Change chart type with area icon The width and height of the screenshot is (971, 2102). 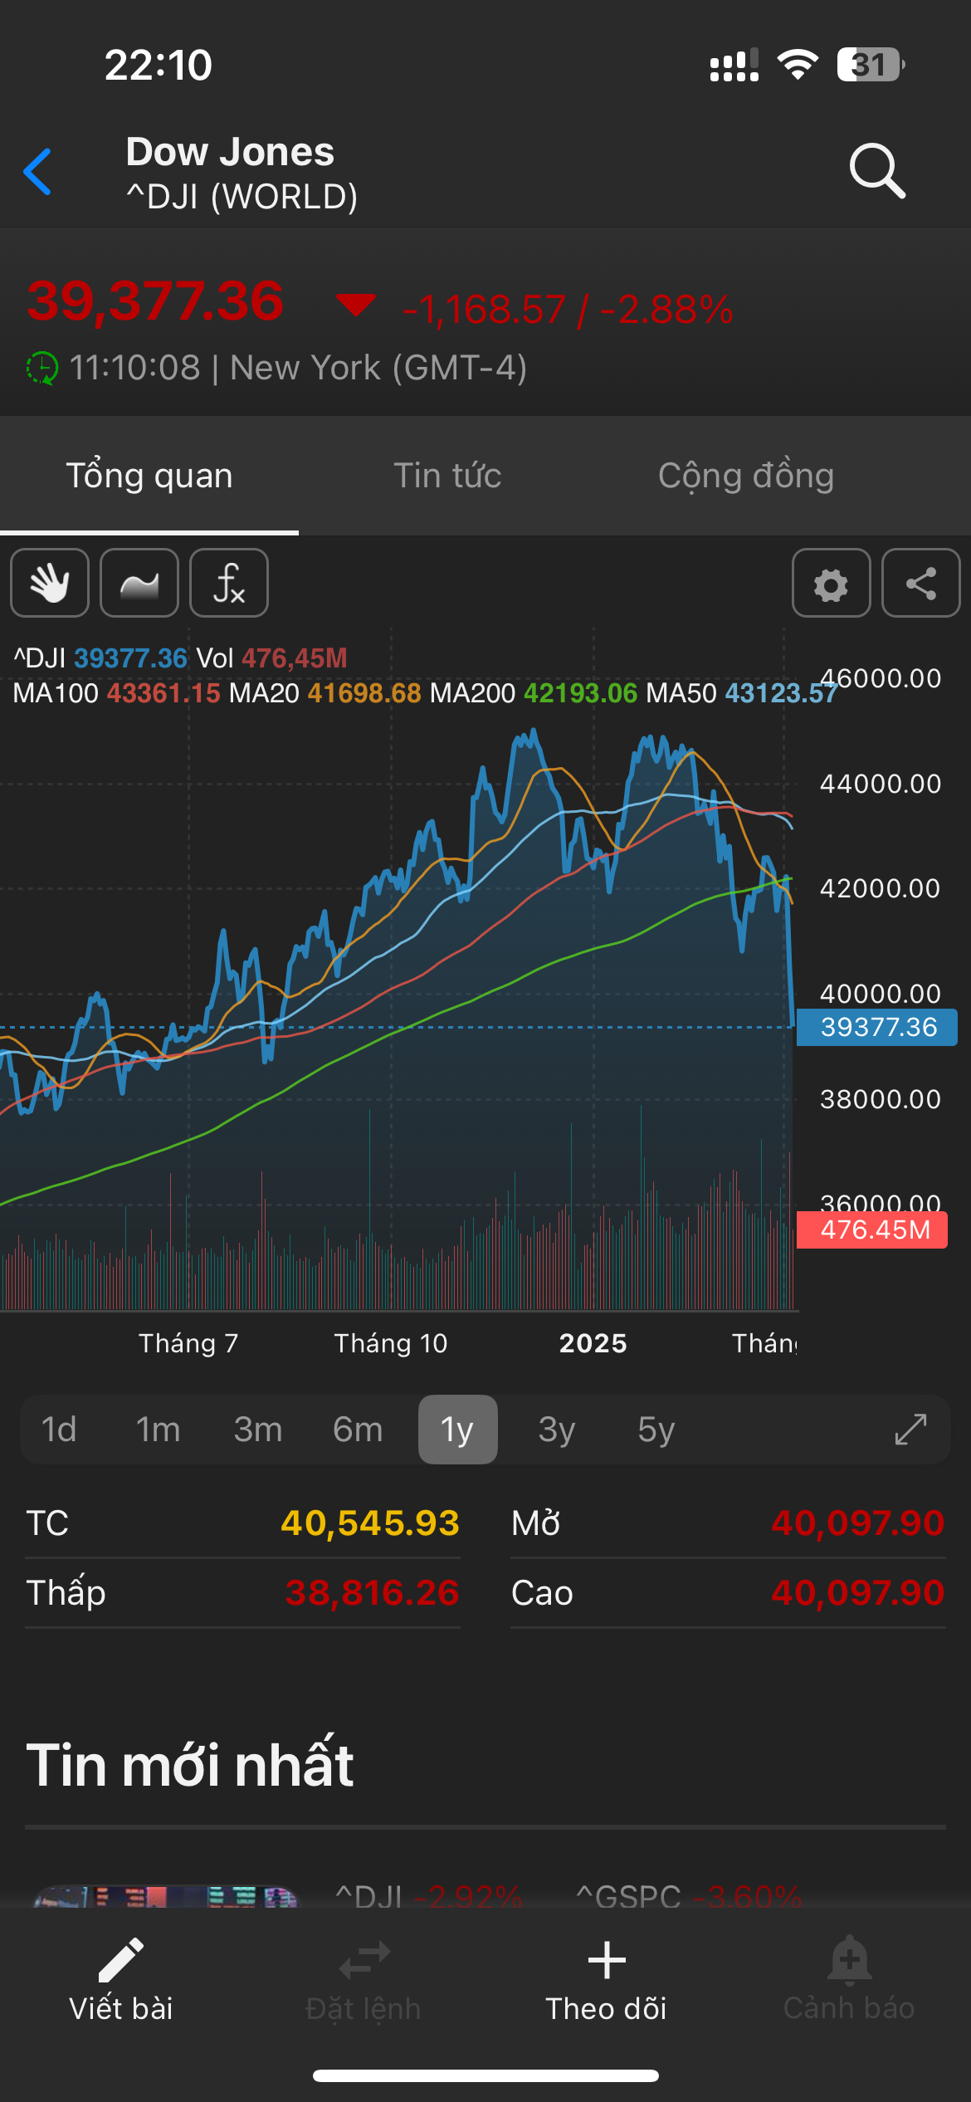point(139,583)
